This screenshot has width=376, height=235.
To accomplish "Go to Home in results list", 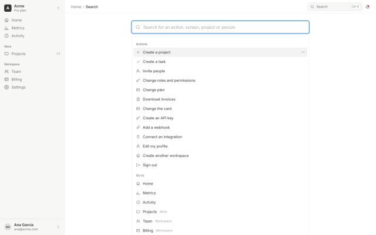I will pyautogui.click(x=220, y=184).
